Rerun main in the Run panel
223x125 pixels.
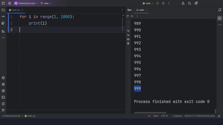[128, 16]
